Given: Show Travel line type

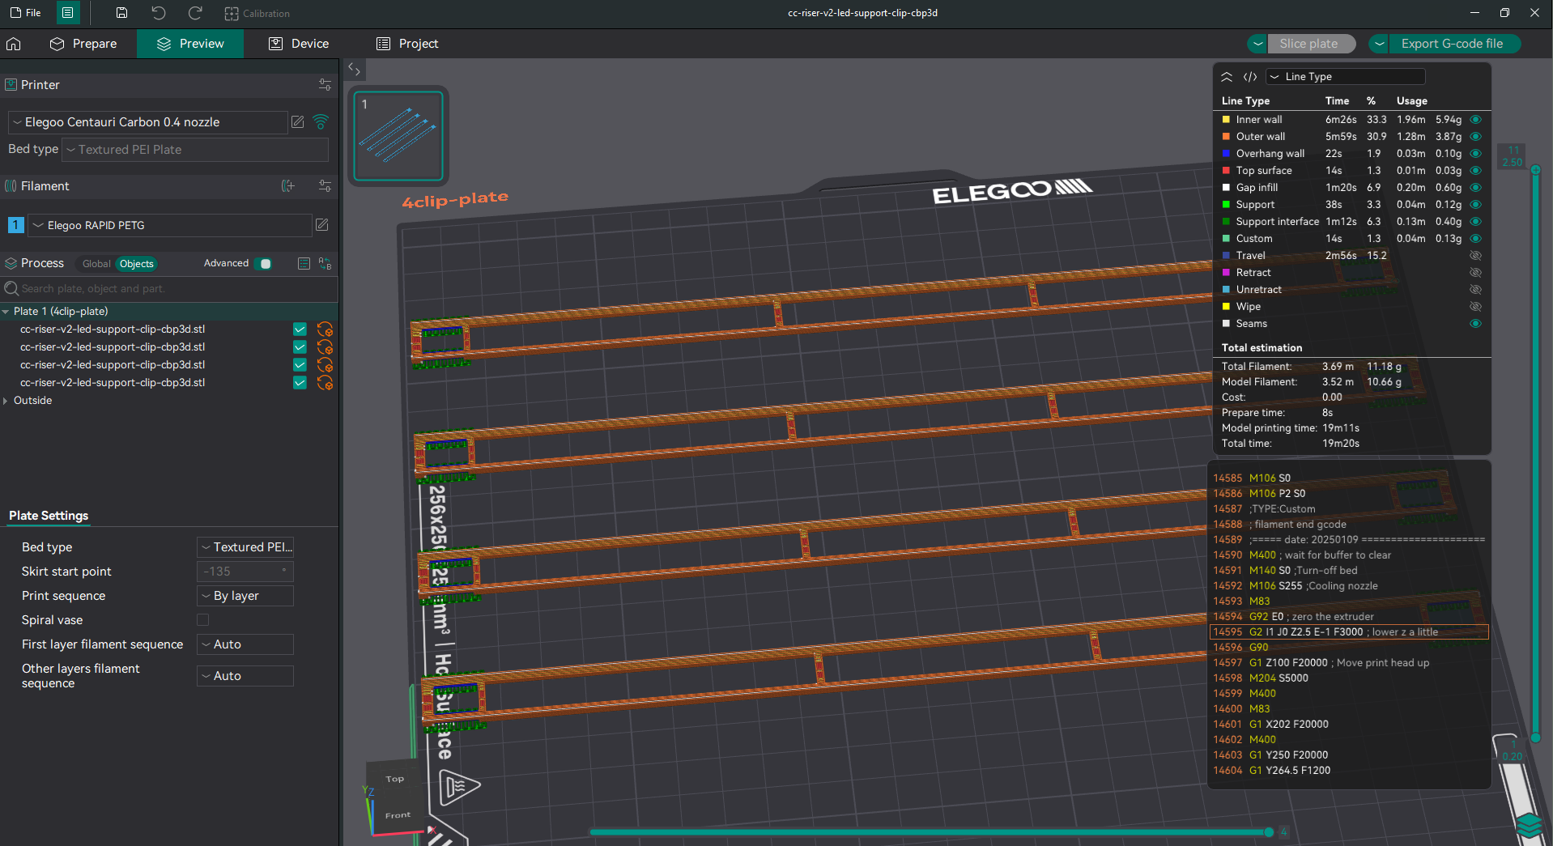Looking at the screenshot, I should [1475, 256].
